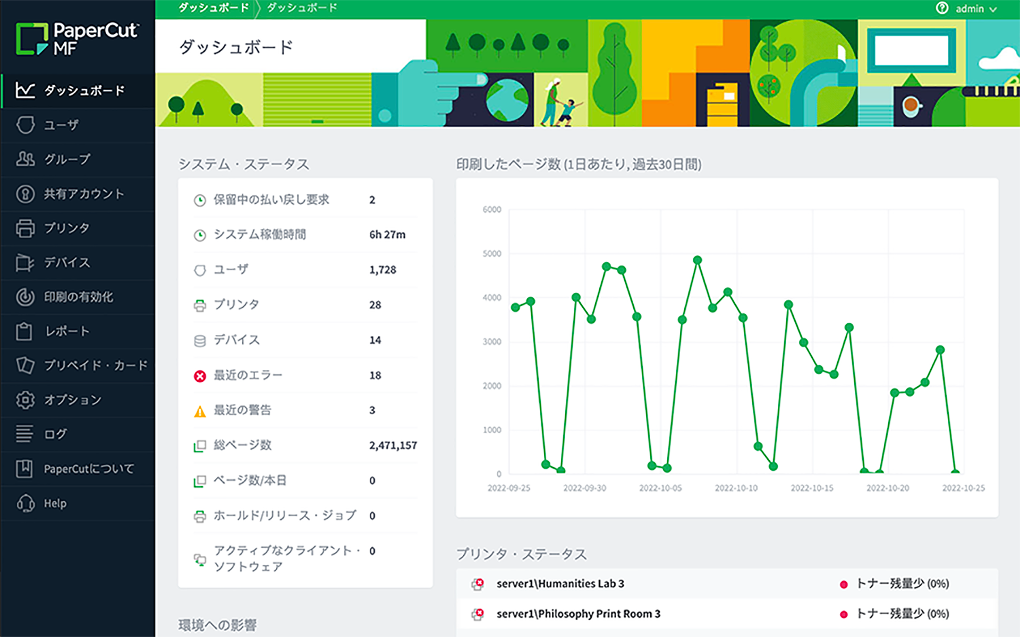Click the ダッシュボード breadcrumb link
Screen dimensions: 1020x637
click(214, 8)
